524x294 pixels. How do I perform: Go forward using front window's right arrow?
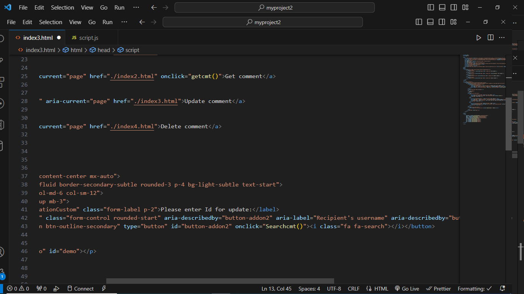(153, 22)
